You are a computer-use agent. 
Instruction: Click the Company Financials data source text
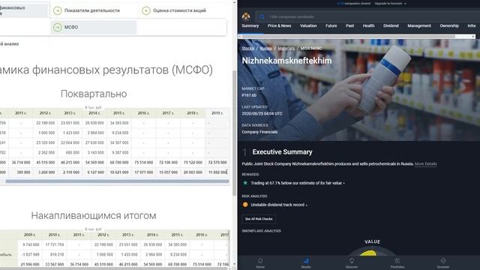[259, 132]
